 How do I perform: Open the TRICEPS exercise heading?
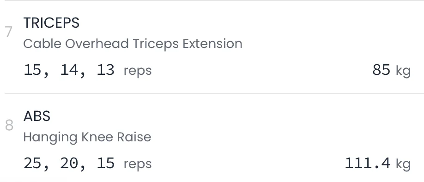(51, 23)
